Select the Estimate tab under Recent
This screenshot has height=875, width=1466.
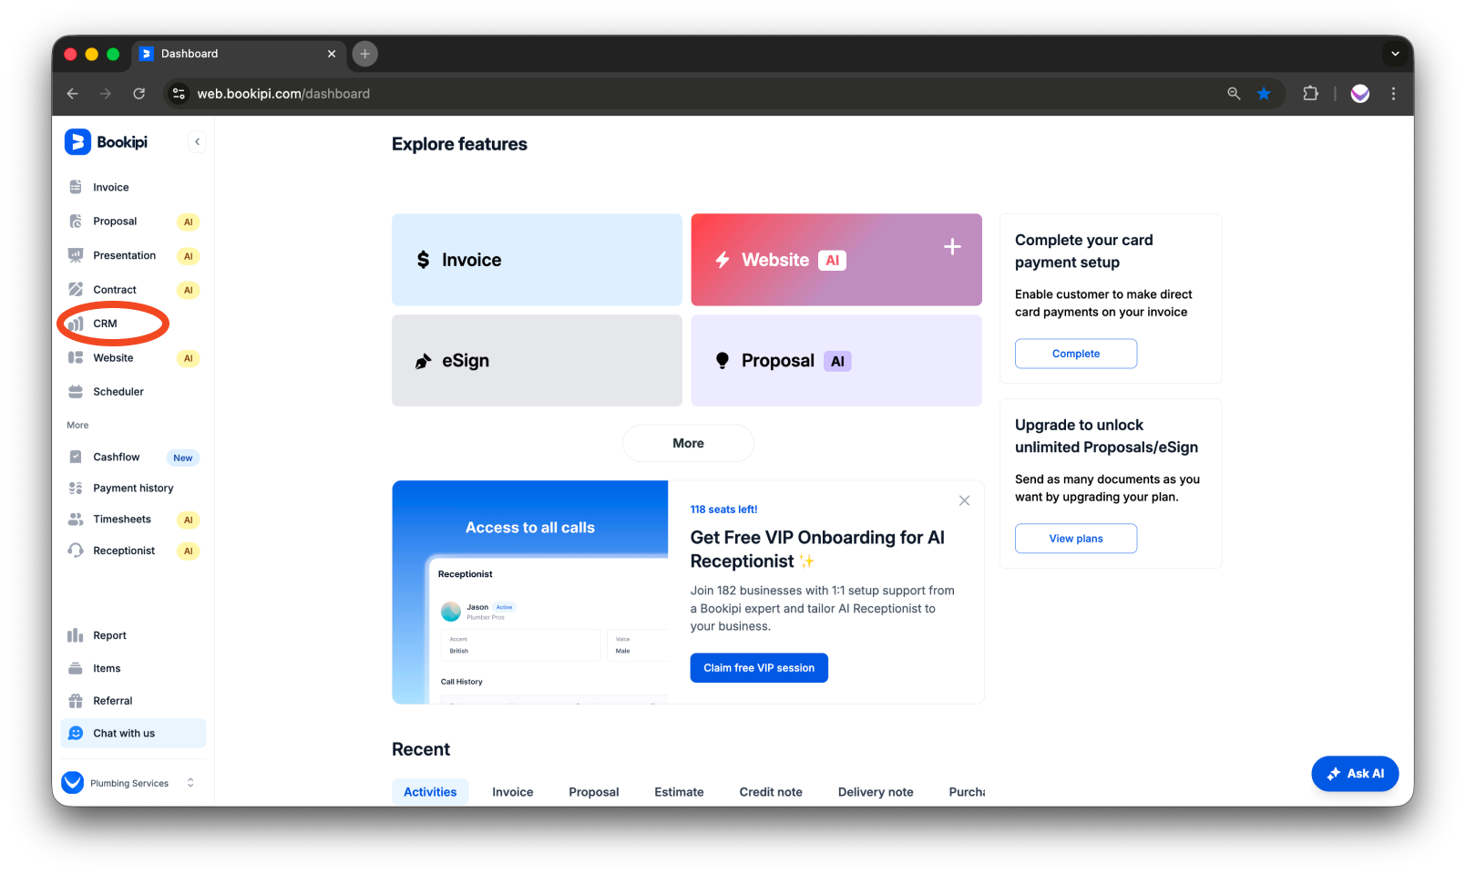(678, 791)
